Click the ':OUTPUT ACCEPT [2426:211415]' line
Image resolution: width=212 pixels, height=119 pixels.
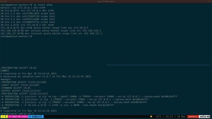[x=21, y=91]
